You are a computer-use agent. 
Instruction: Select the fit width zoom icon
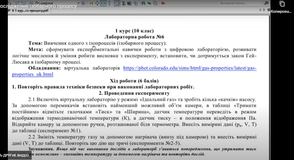(x=103, y=3)
